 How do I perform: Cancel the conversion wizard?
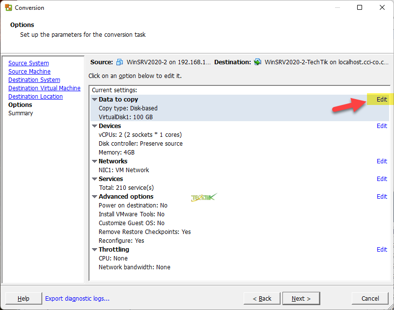click(x=370, y=298)
